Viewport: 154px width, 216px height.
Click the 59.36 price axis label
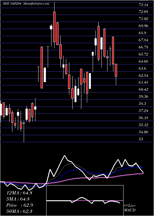(144, 96)
